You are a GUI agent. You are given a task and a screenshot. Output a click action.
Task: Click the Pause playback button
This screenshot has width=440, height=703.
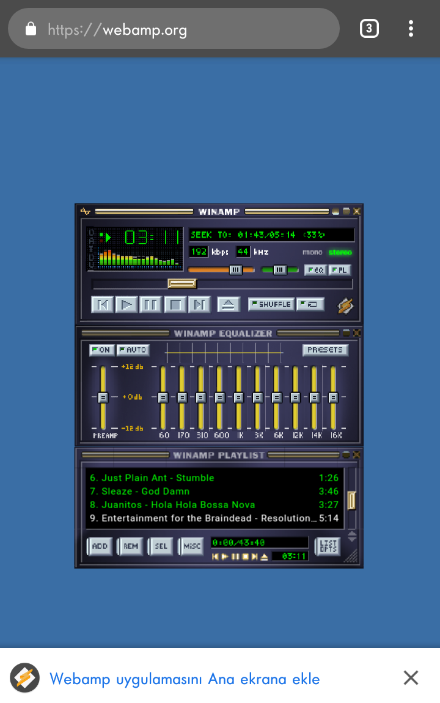[150, 304]
